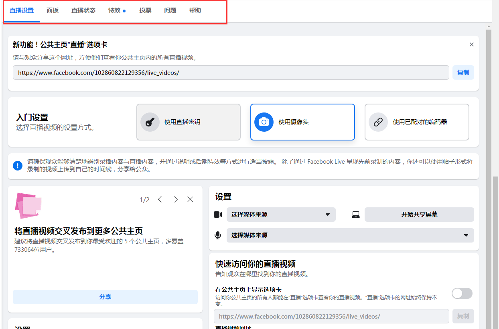This screenshot has height=329, width=499.
Task: Open the microphone source 选择媒体来源 dropdown
Action: pos(350,235)
